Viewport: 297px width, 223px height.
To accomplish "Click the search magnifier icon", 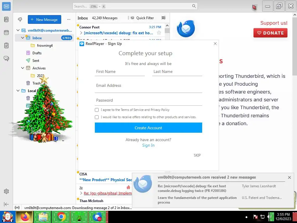I will pos(194,6).
